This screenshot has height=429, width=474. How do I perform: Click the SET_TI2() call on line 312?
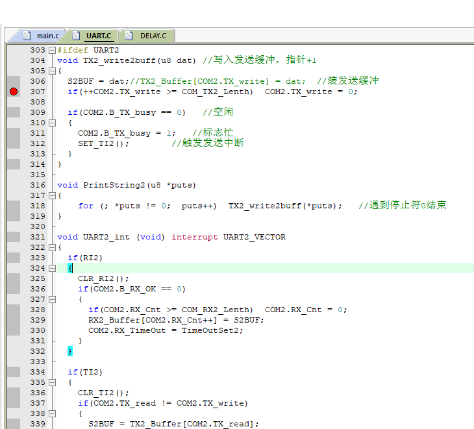(x=103, y=143)
